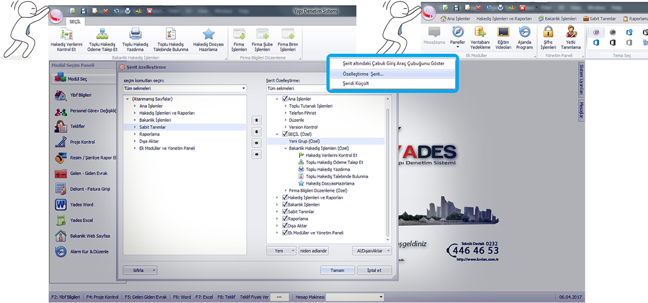This screenshot has width=648, height=303.
Task: Uncheck the Dışa Aktar checkbox
Action: click(x=285, y=225)
